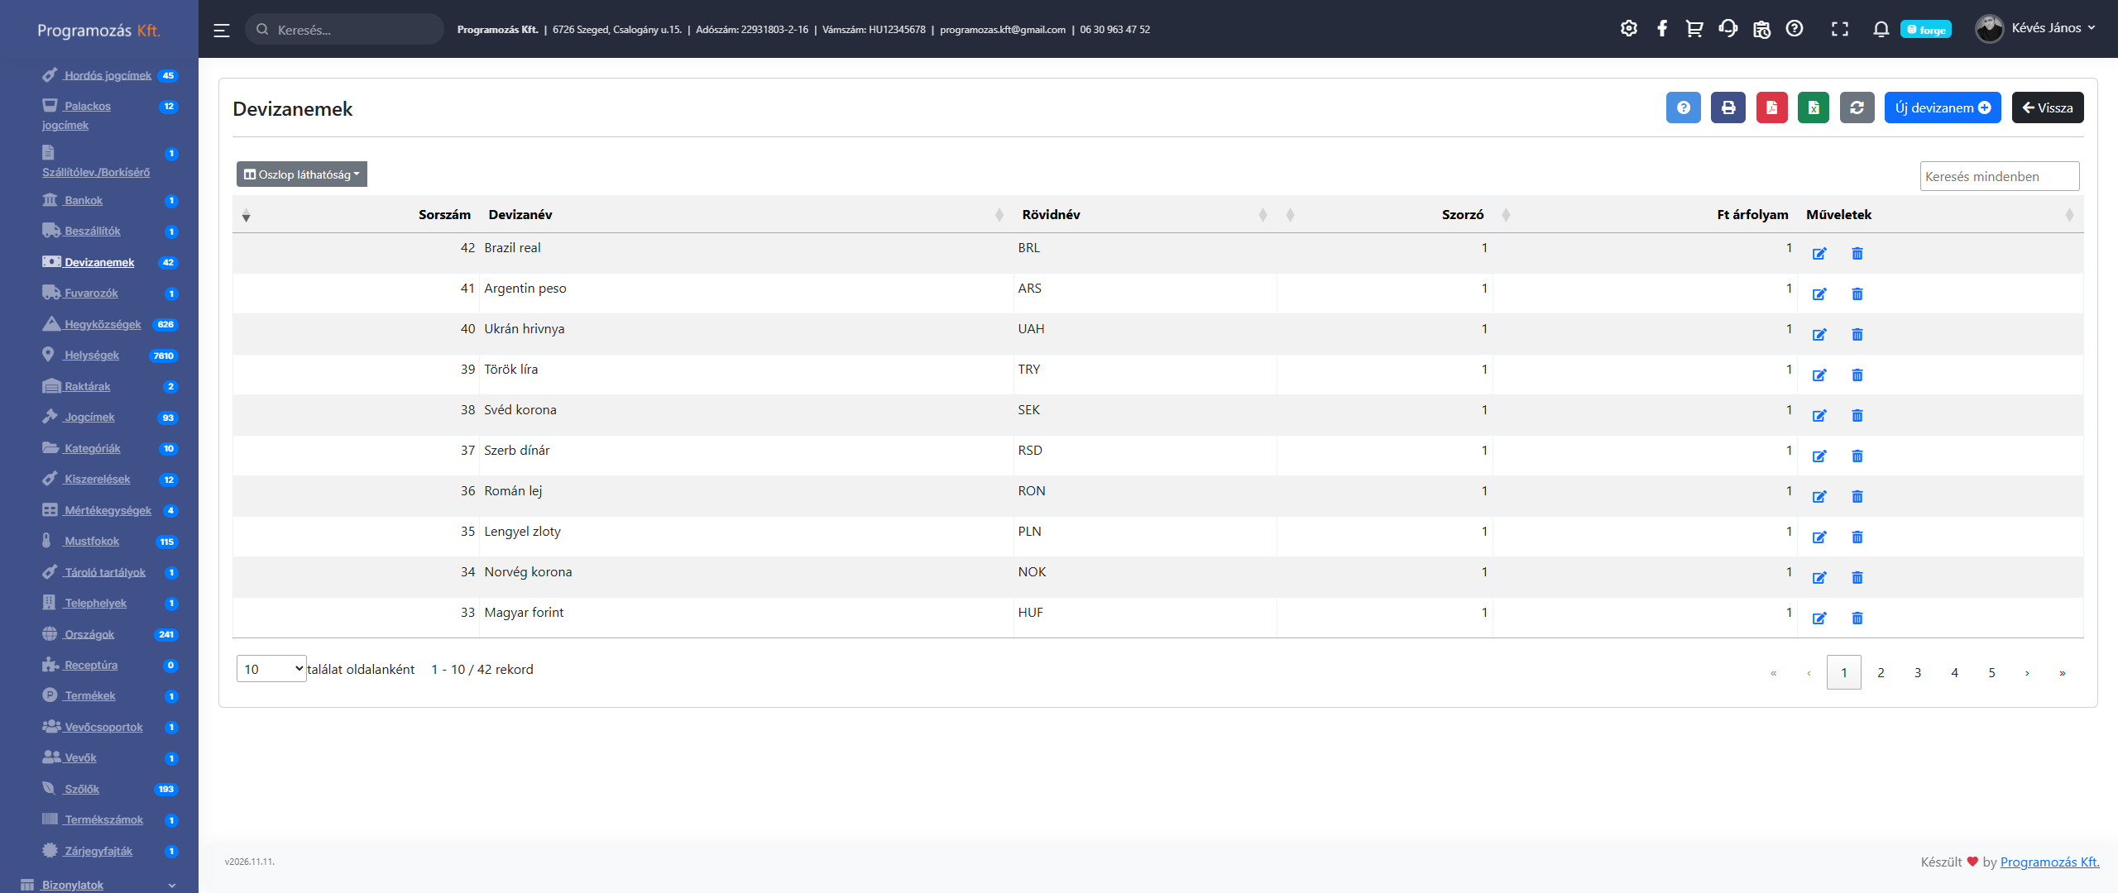The height and width of the screenshot is (893, 2118).
Task: Open Hegyközségek sidebar item
Action: coord(103,324)
